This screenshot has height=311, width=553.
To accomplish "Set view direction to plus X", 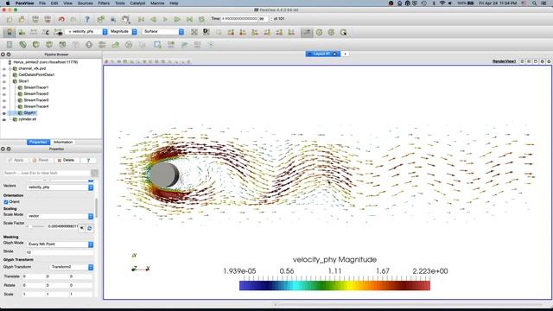I will pos(231,33).
